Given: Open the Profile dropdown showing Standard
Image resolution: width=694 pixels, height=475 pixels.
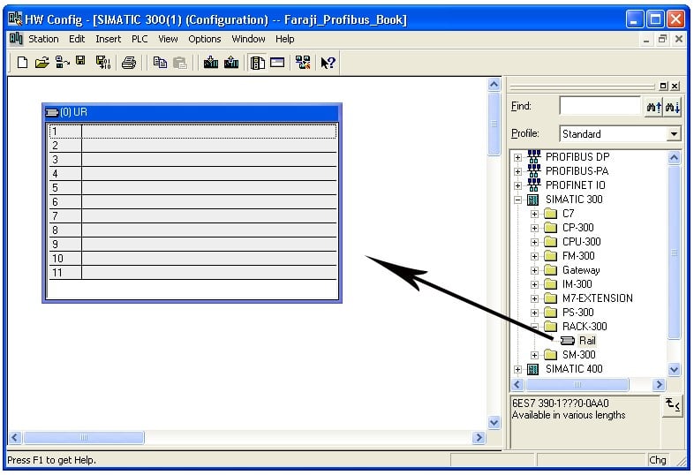Looking at the screenshot, I should (x=673, y=133).
